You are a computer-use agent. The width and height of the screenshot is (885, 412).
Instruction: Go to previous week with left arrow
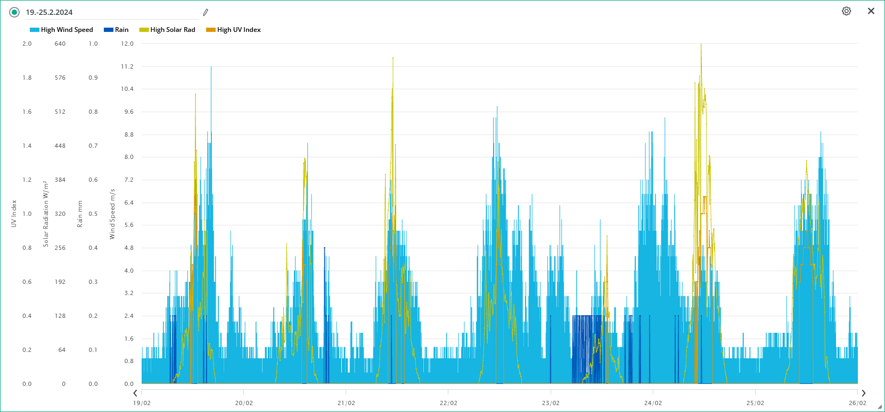[x=135, y=393]
